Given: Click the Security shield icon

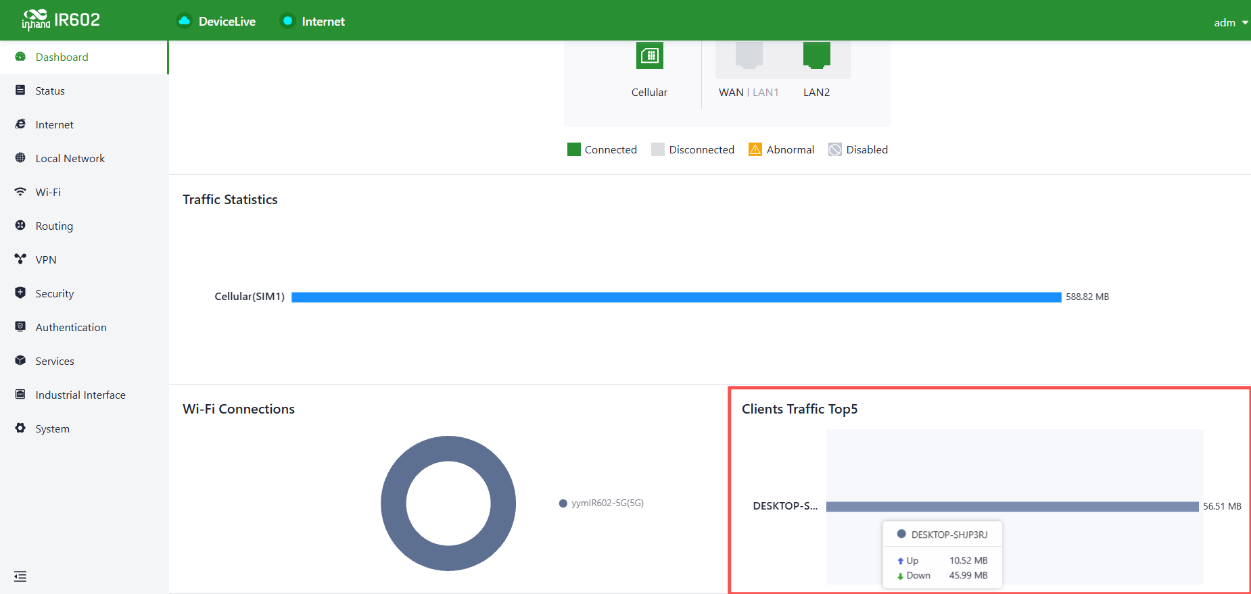Looking at the screenshot, I should tap(20, 293).
